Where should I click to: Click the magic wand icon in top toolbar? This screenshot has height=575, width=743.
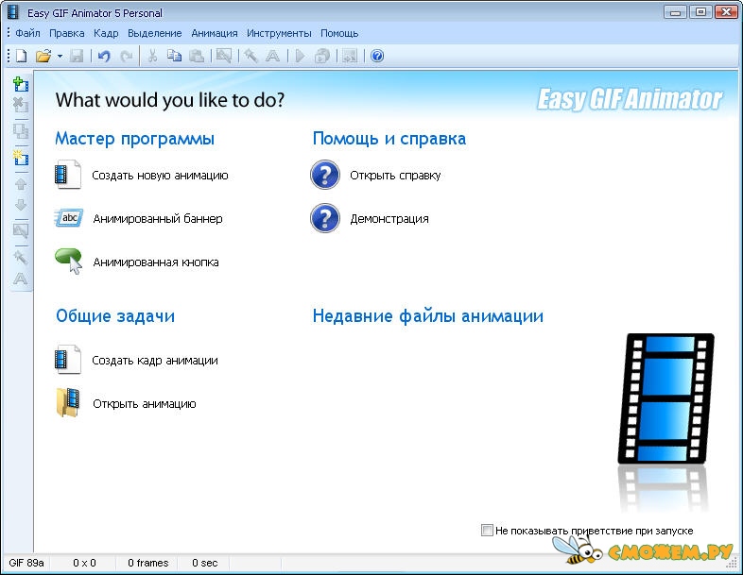click(251, 56)
